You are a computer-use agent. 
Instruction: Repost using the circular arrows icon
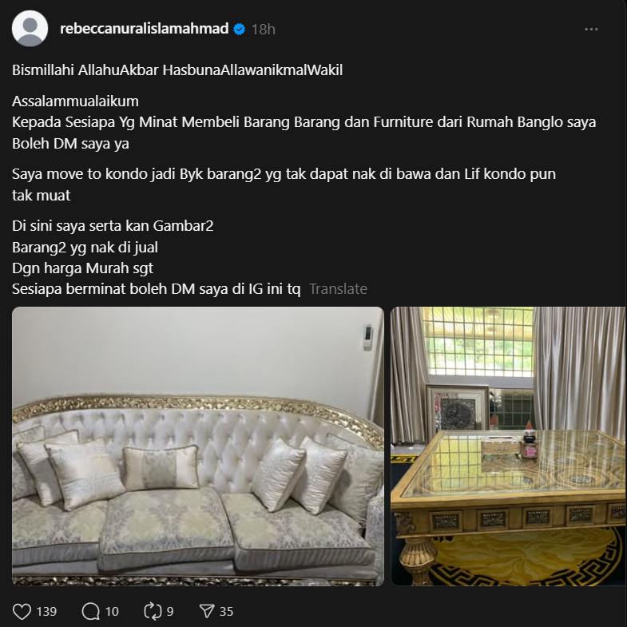[153, 611]
